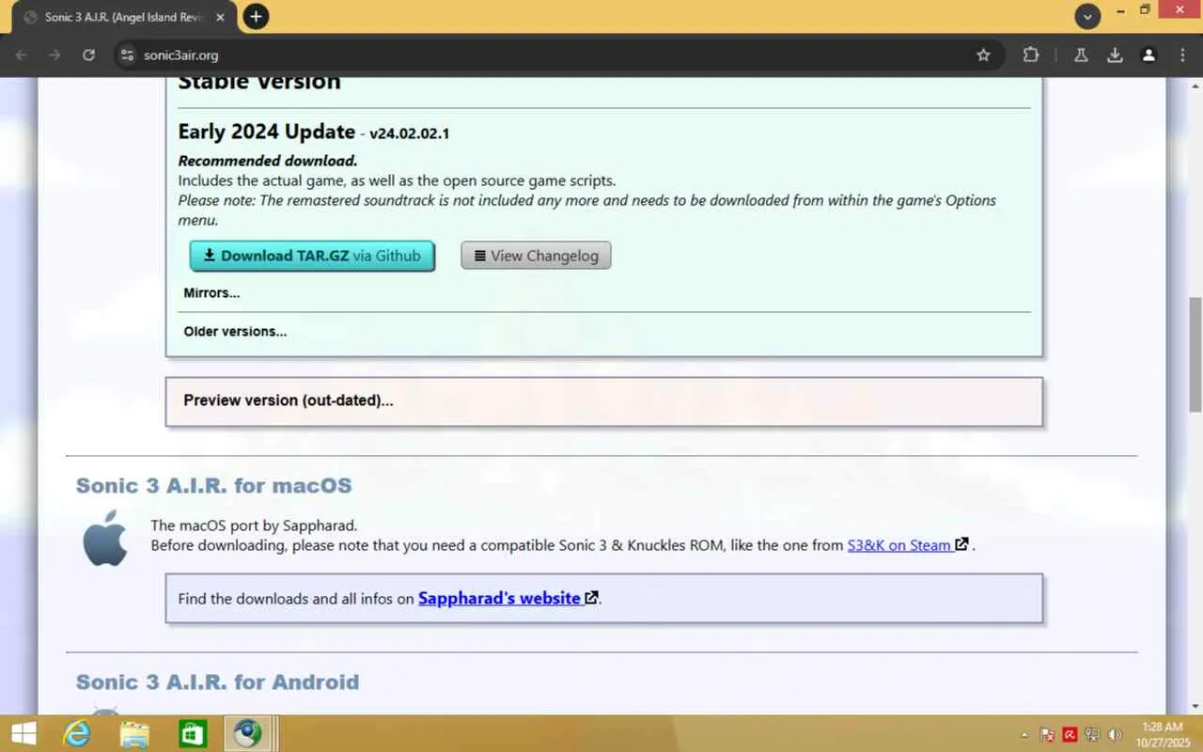Click the Recommended download. text
1203x752 pixels.
[x=268, y=161]
